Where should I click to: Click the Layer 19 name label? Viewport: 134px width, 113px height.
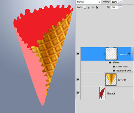click(122, 80)
